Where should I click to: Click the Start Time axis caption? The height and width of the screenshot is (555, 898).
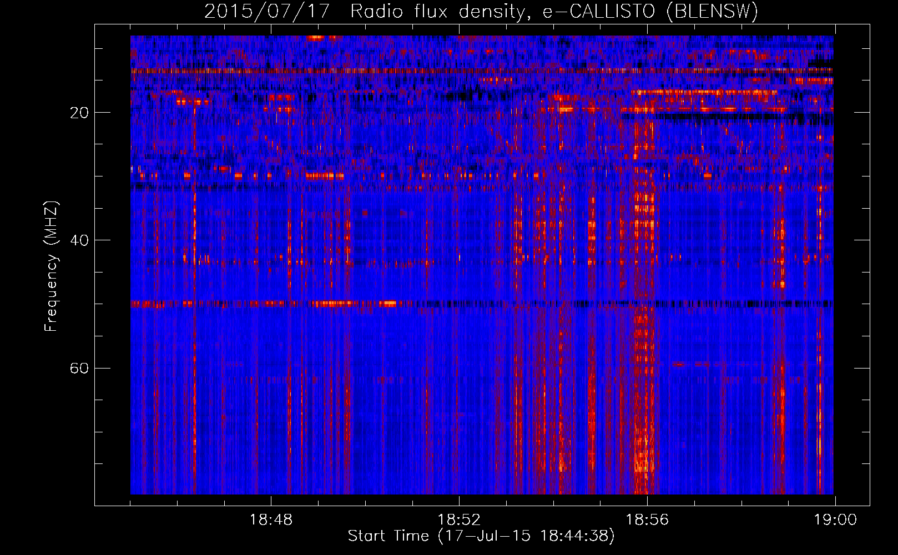click(481, 536)
